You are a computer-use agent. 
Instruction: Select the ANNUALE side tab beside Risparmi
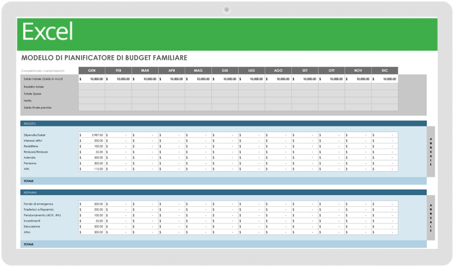[x=431, y=218]
